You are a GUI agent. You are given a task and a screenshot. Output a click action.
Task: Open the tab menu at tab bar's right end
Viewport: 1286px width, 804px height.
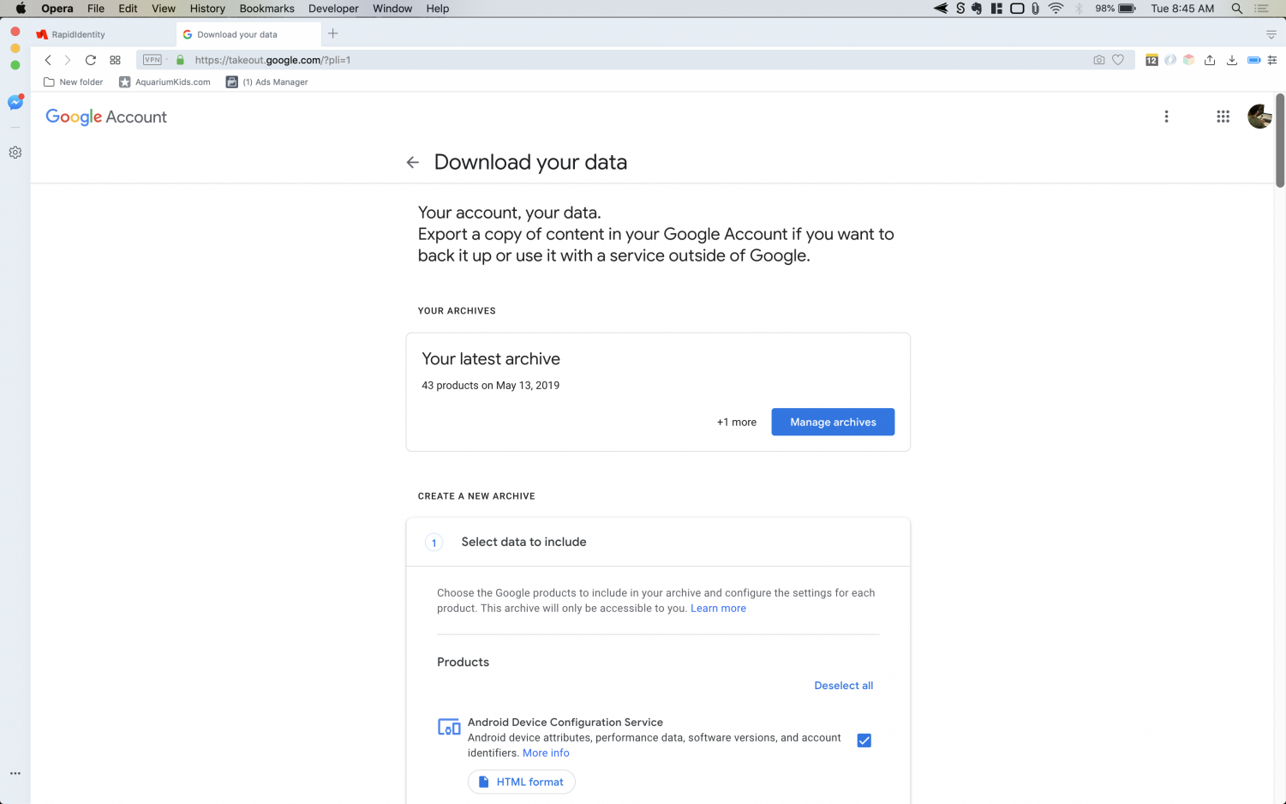point(1271,34)
